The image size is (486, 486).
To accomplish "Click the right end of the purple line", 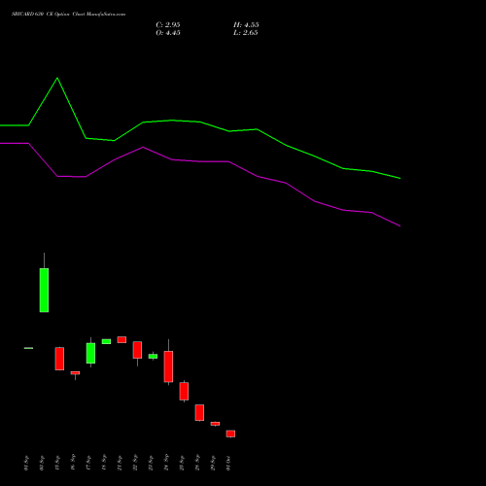I will click(x=400, y=226).
